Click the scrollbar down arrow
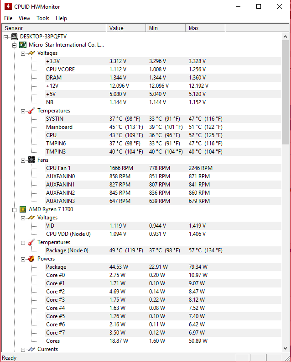 click(285, 348)
